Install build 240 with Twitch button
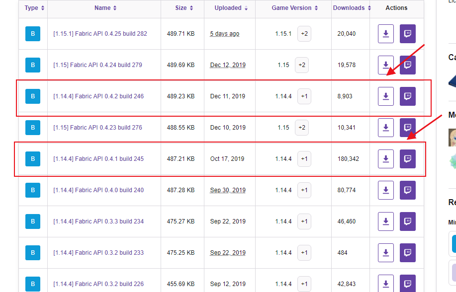456x292 pixels. pos(407,190)
